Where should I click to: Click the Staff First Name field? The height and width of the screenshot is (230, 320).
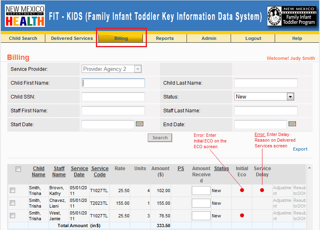113,111
